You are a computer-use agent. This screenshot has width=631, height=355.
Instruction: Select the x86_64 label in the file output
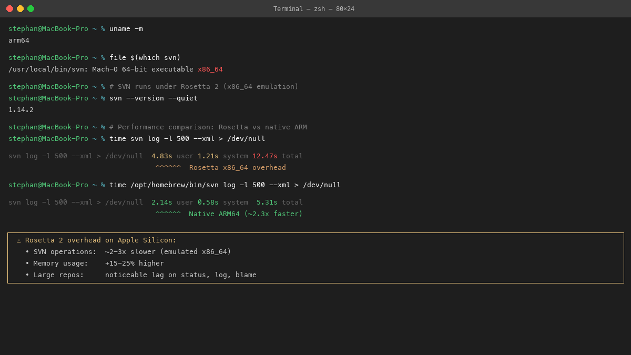(x=210, y=69)
